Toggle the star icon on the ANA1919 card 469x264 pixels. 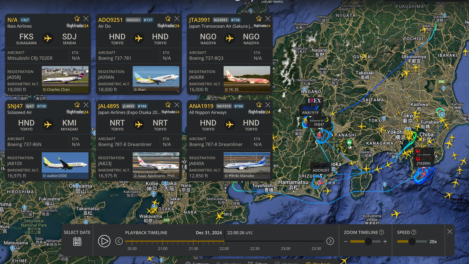(x=259, y=105)
